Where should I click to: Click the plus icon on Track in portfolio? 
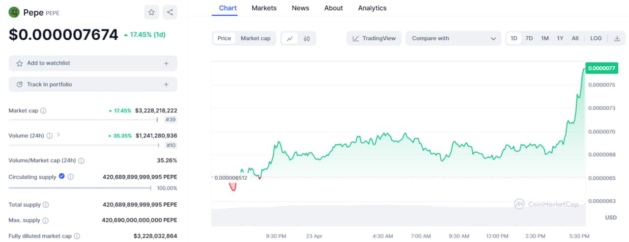click(166, 84)
